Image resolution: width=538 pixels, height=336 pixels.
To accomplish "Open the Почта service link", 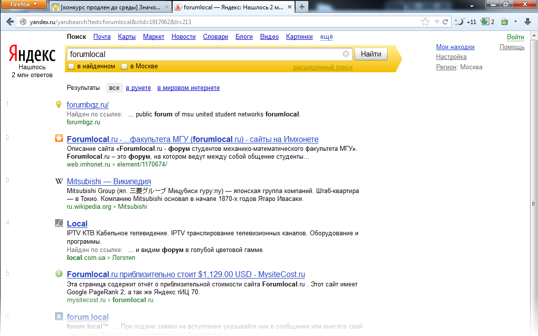I will tap(102, 37).
